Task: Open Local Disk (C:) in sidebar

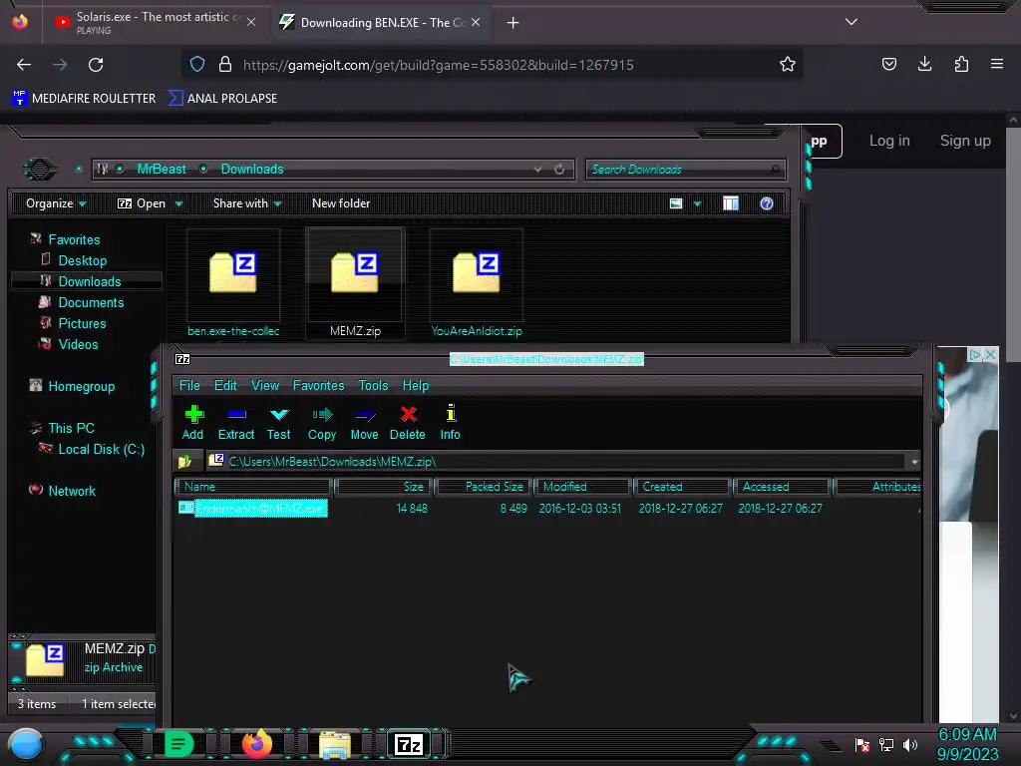Action: pos(101,449)
